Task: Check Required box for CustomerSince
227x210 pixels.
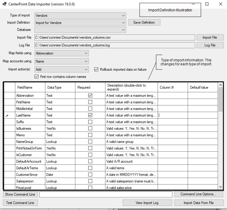Action: [90, 175]
